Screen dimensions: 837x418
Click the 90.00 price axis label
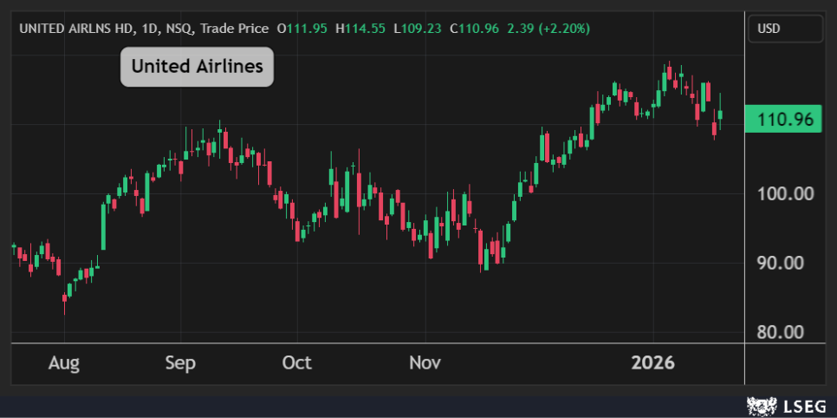pyautogui.click(x=785, y=263)
